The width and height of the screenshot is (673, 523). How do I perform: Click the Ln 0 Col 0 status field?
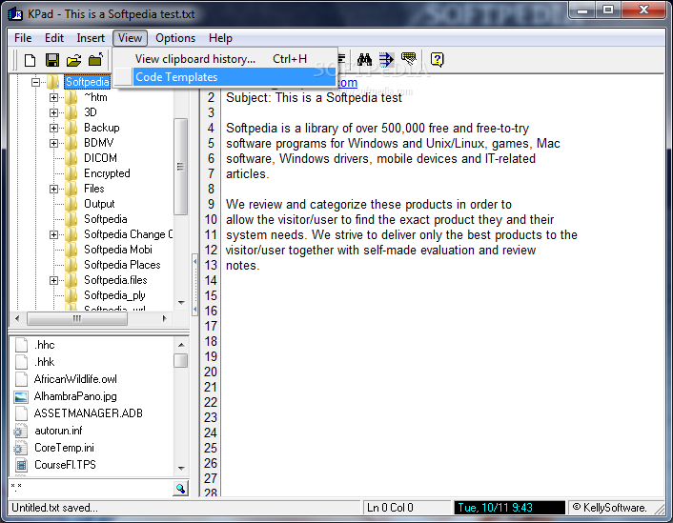(x=406, y=508)
